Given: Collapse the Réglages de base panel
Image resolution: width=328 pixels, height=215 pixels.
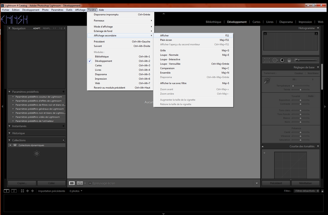Looking at the screenshot, I should tap(318, 67).
